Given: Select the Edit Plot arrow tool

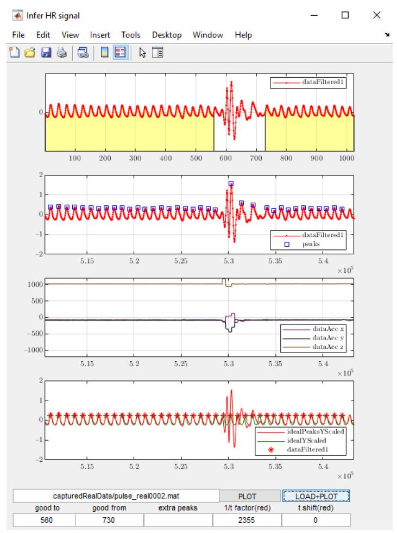Looking at the screenshot, I should click(142, 52).
